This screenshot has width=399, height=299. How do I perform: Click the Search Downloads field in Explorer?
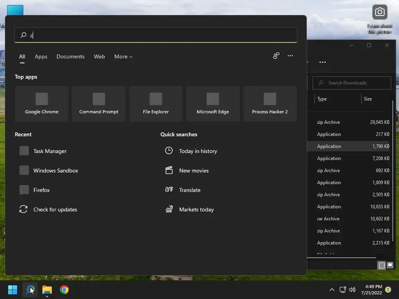[x=352, y=83]
